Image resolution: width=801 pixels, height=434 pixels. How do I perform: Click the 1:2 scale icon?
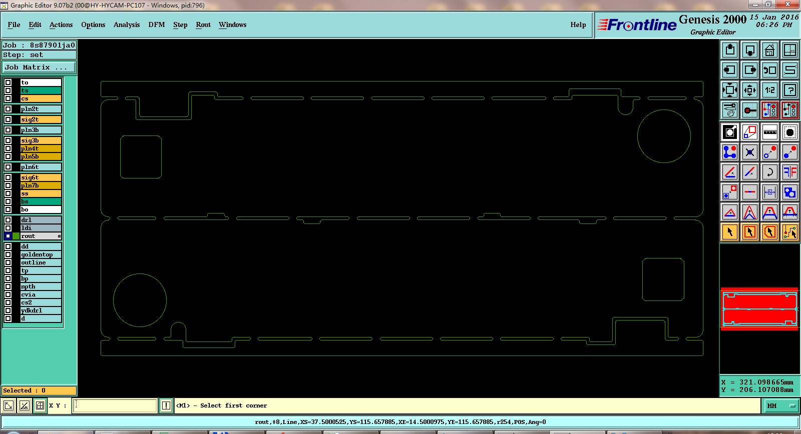click(770, 90)
